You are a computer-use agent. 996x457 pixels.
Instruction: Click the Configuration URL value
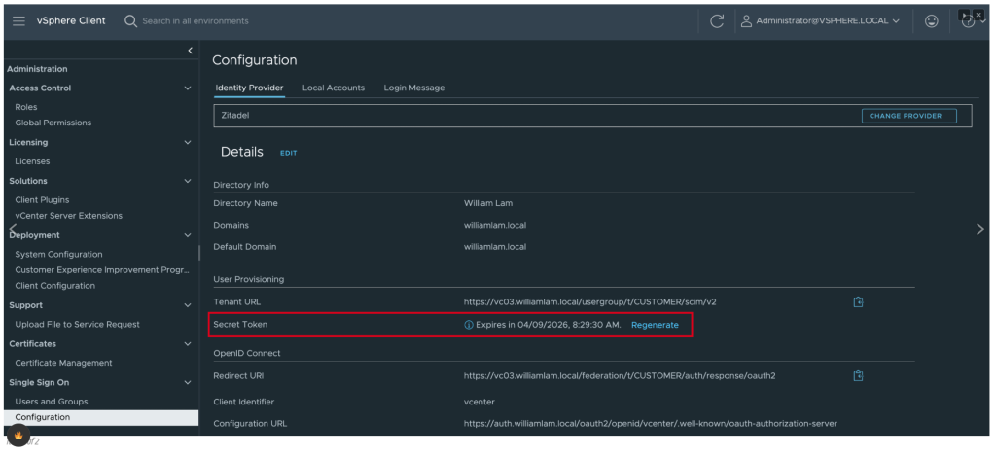point(651,423)
